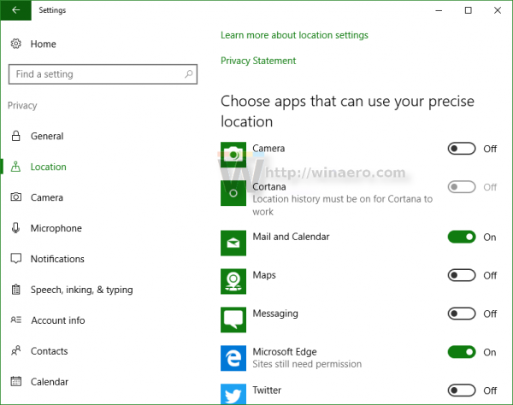The height and width of the screenshot is (405, 513).
Task: Click the Messaging app name label
Action: (x=275, y=313)
